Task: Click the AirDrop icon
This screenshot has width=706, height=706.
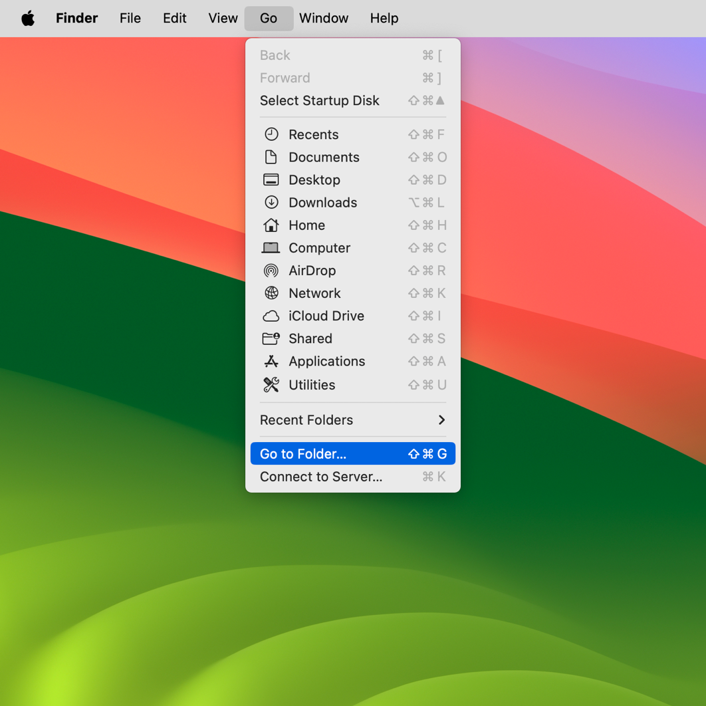Action: point(271,271)
